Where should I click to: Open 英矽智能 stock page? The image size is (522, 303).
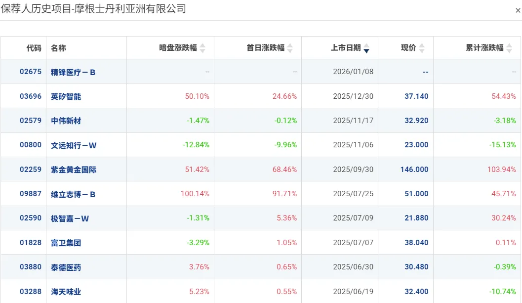tap(66, 97)
